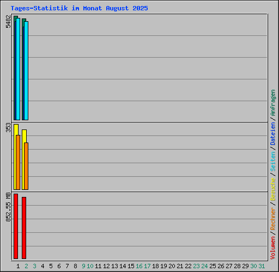Screen dimensions: 279x272
Task: Click the 'Besuche' legend label
Action: click(x=273, y=189)
